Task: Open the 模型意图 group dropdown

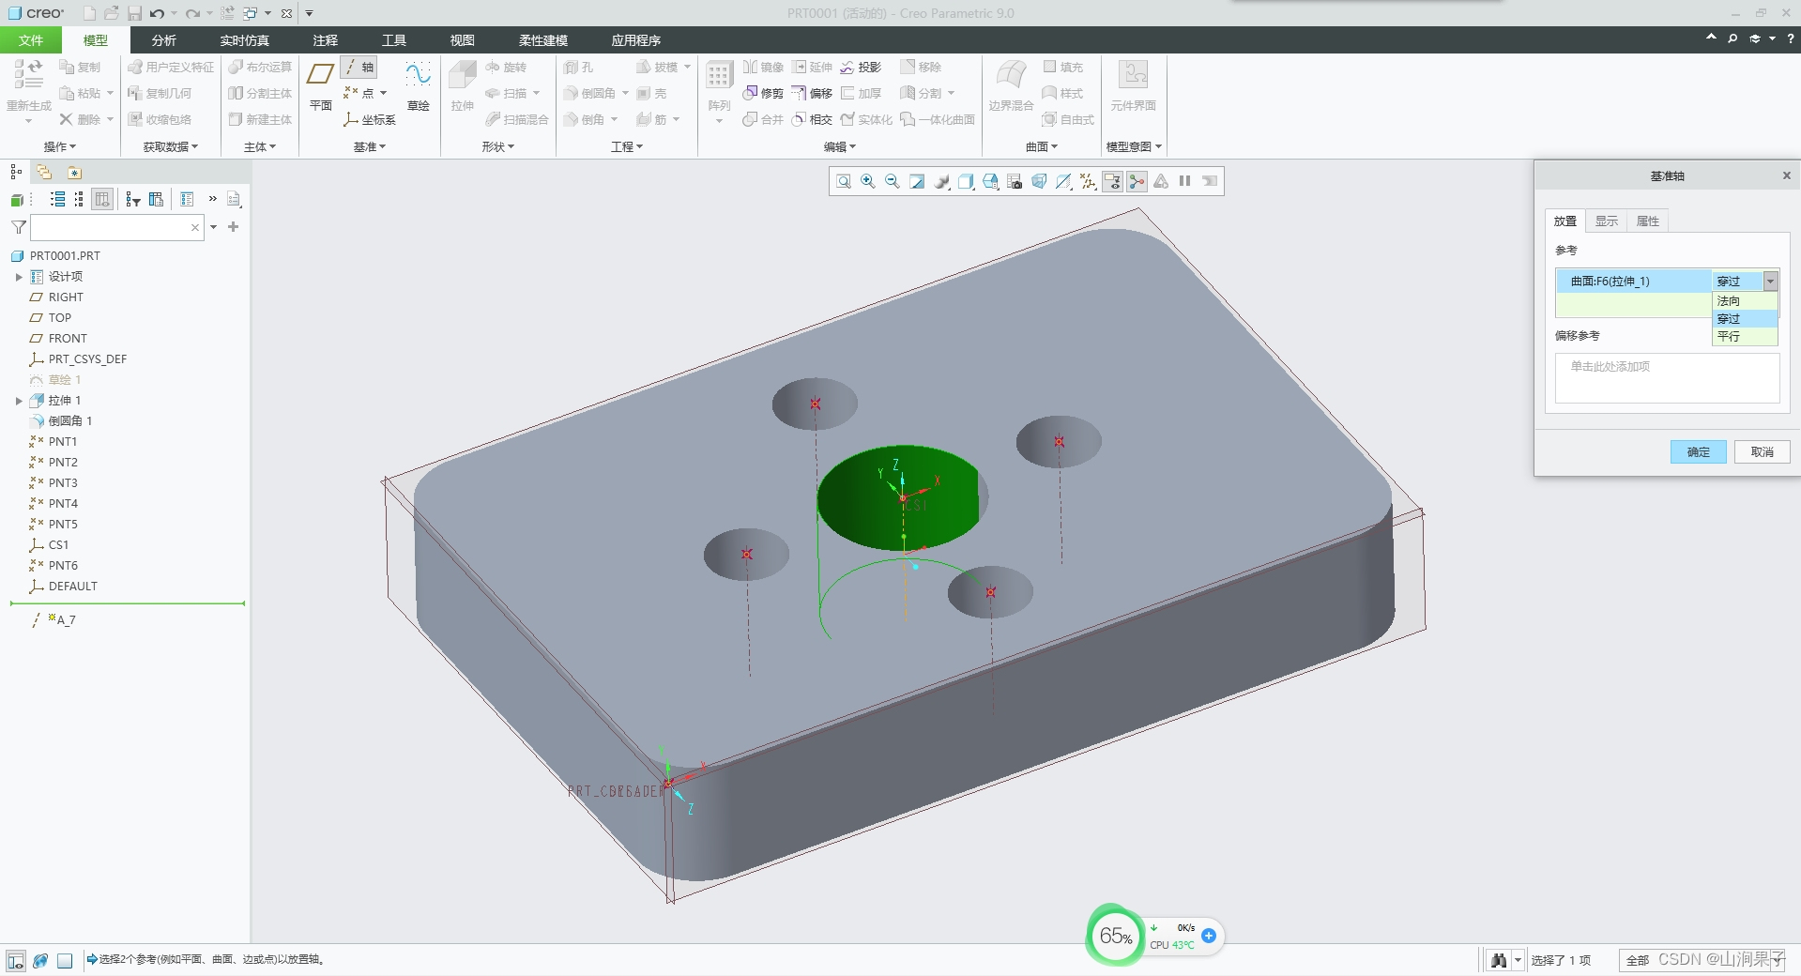Action: (1134, 146)
